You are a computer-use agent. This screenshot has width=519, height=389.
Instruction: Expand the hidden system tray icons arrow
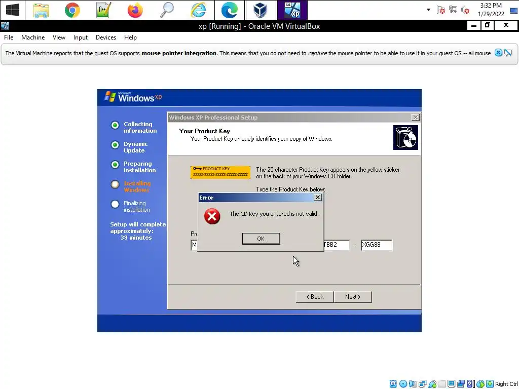[428, 10]
